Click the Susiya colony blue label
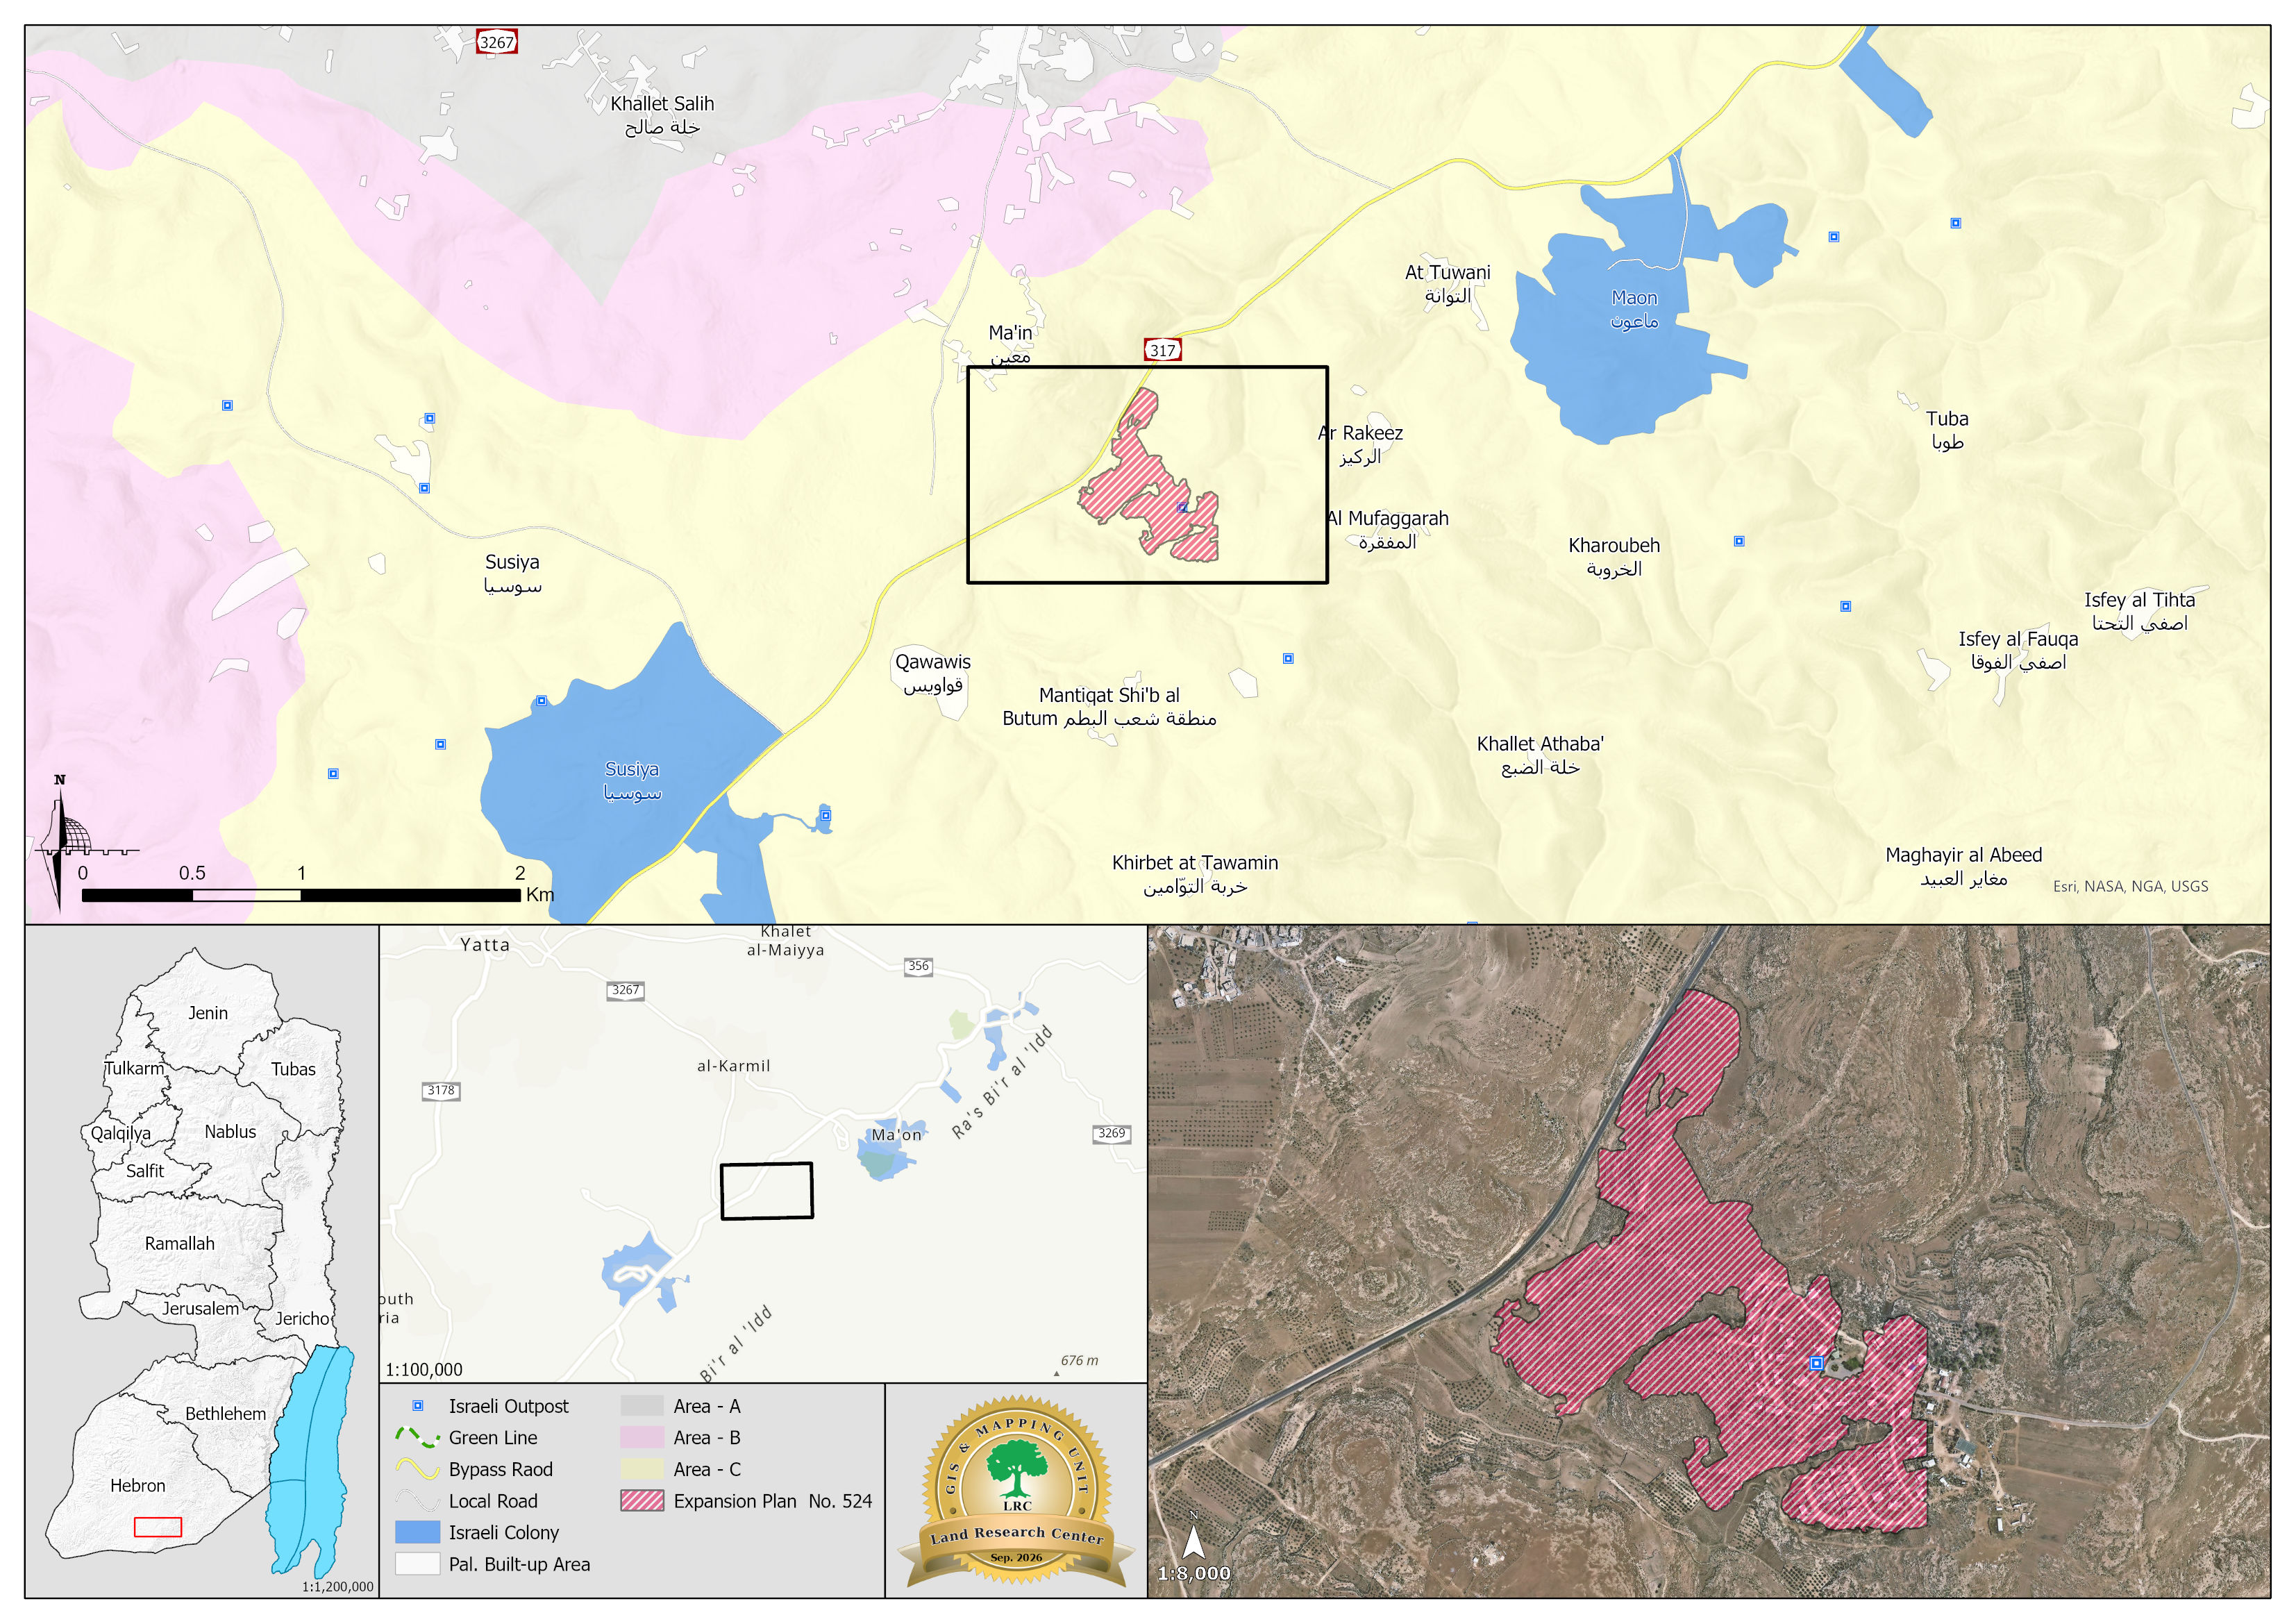This screenshot has height=1624, width=2296. click(632, 781)
